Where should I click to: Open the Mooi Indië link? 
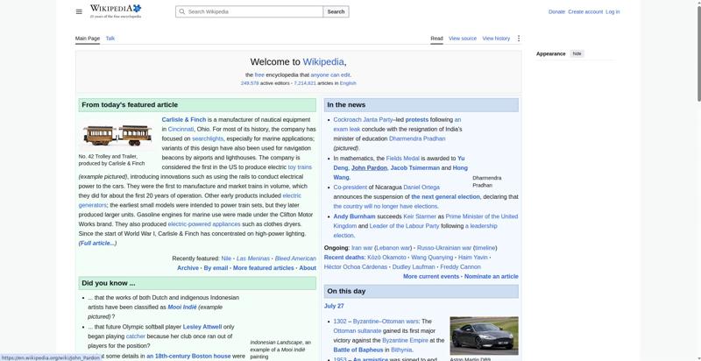click(x=182, y=308)
